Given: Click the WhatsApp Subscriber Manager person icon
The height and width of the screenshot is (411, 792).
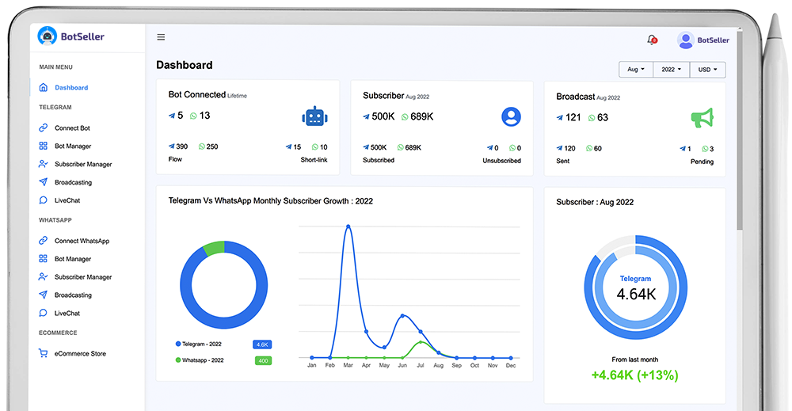Looking at the screenshot, I should [44, 276].
